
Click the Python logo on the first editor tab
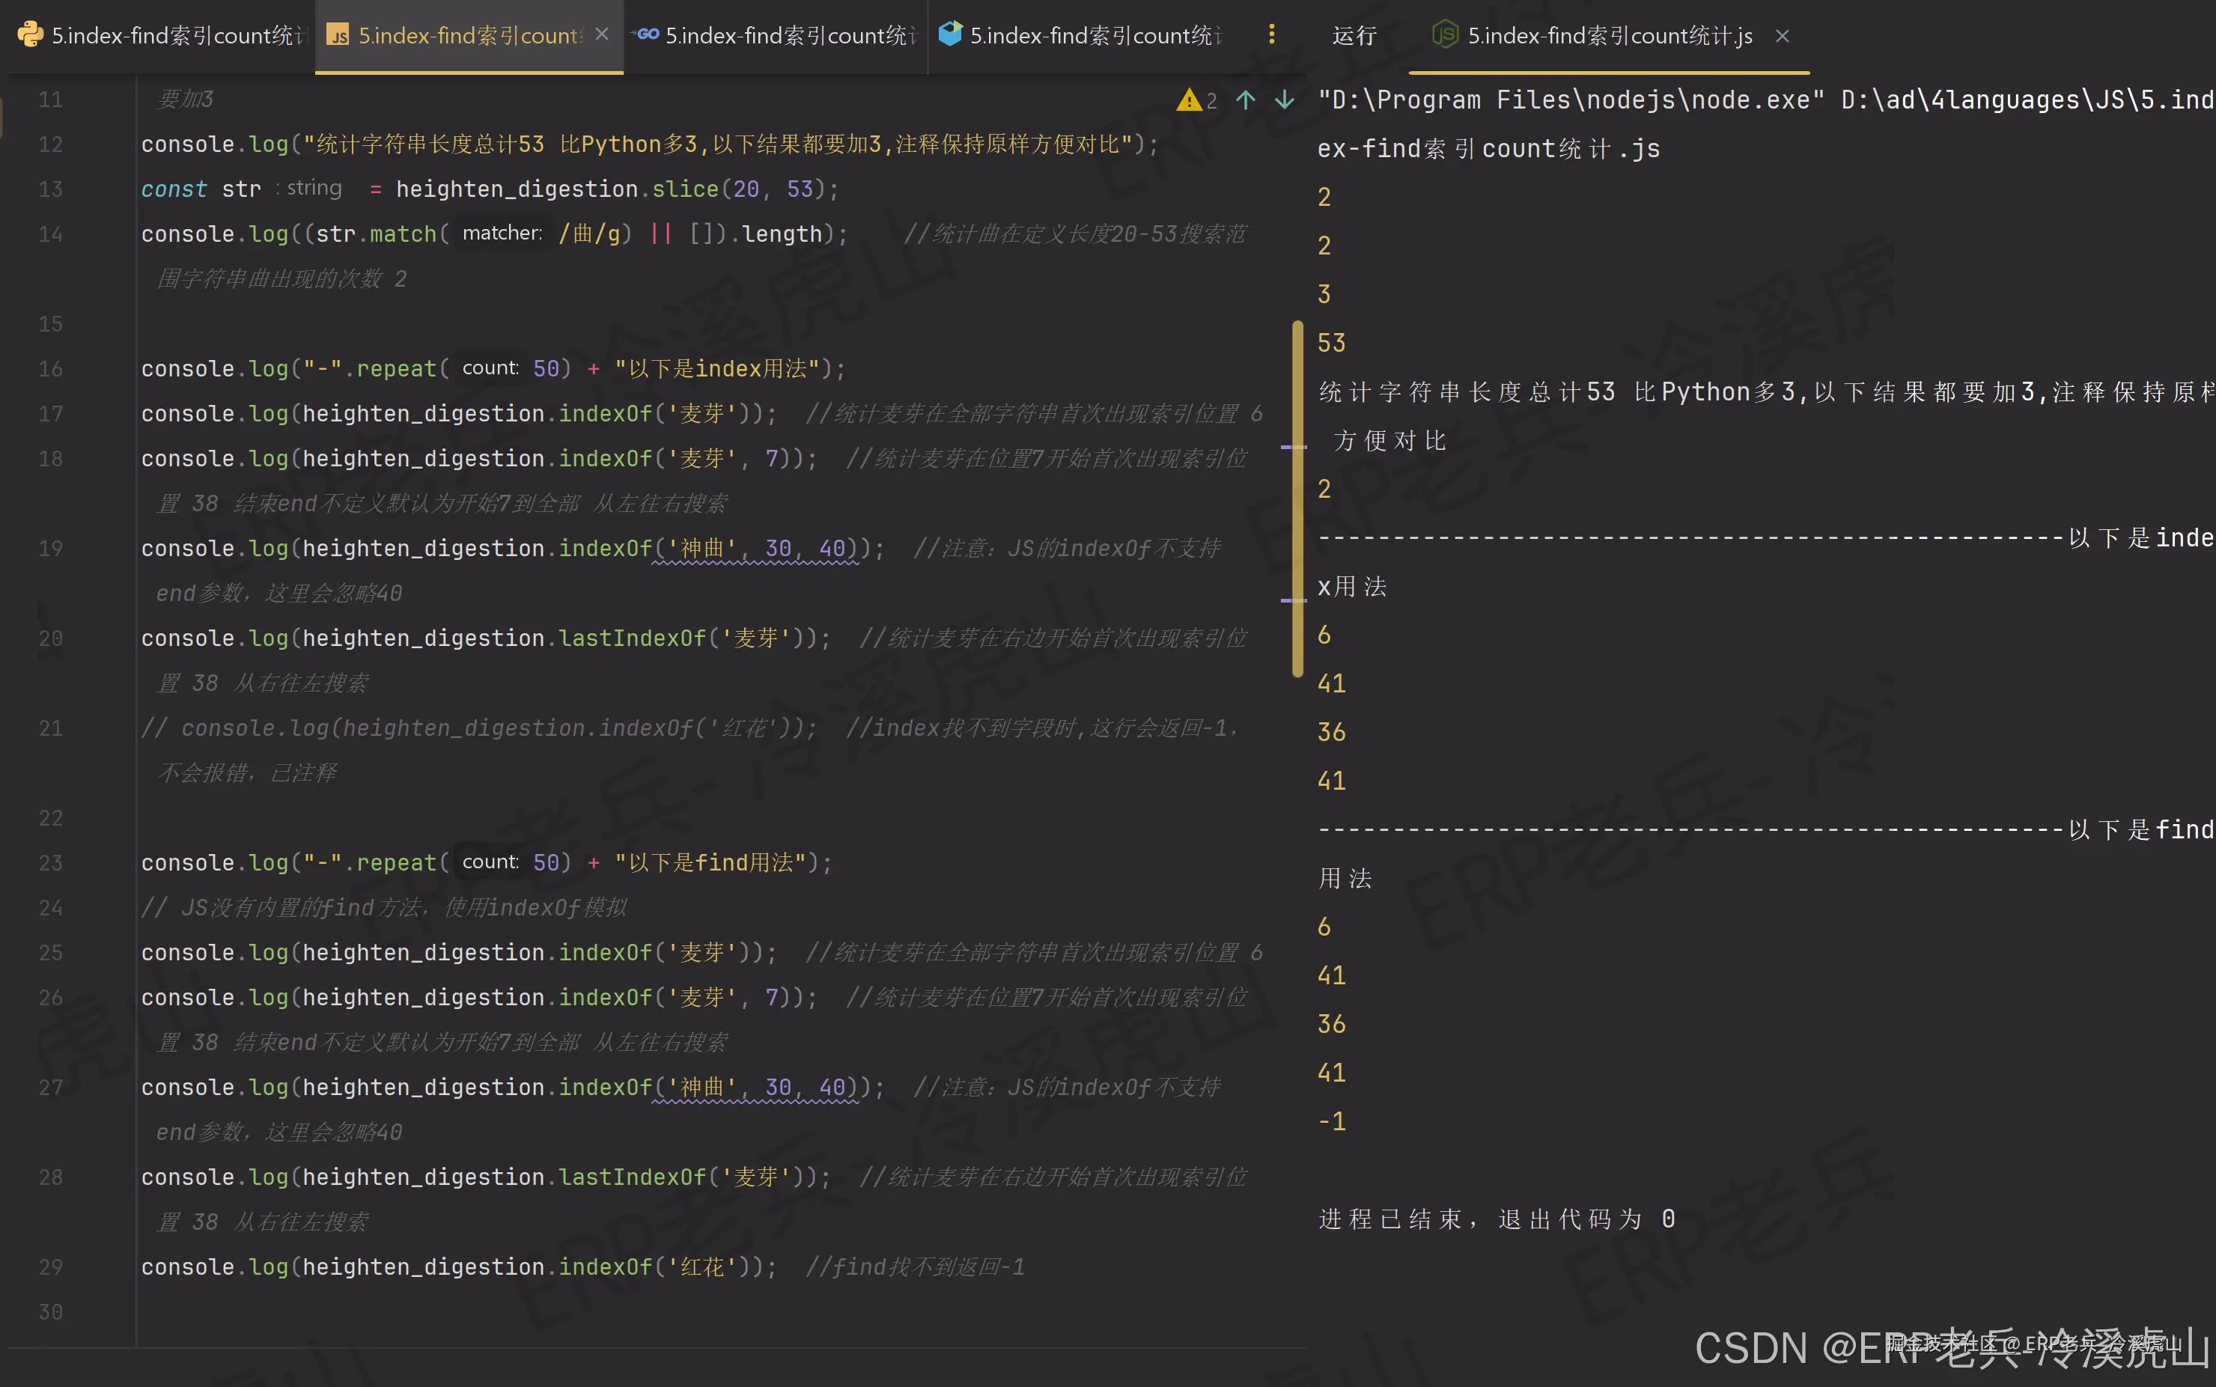tap(30, 35)
